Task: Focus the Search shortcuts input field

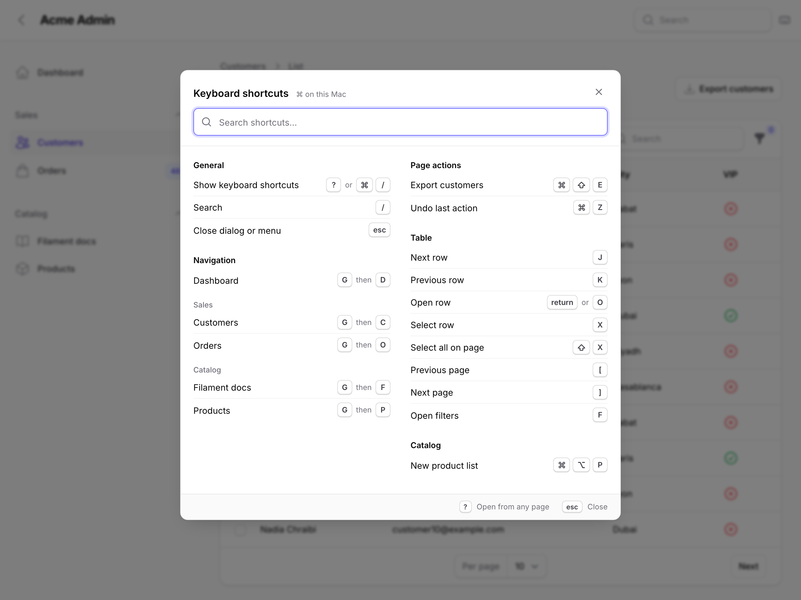Action: click(400, 122)
